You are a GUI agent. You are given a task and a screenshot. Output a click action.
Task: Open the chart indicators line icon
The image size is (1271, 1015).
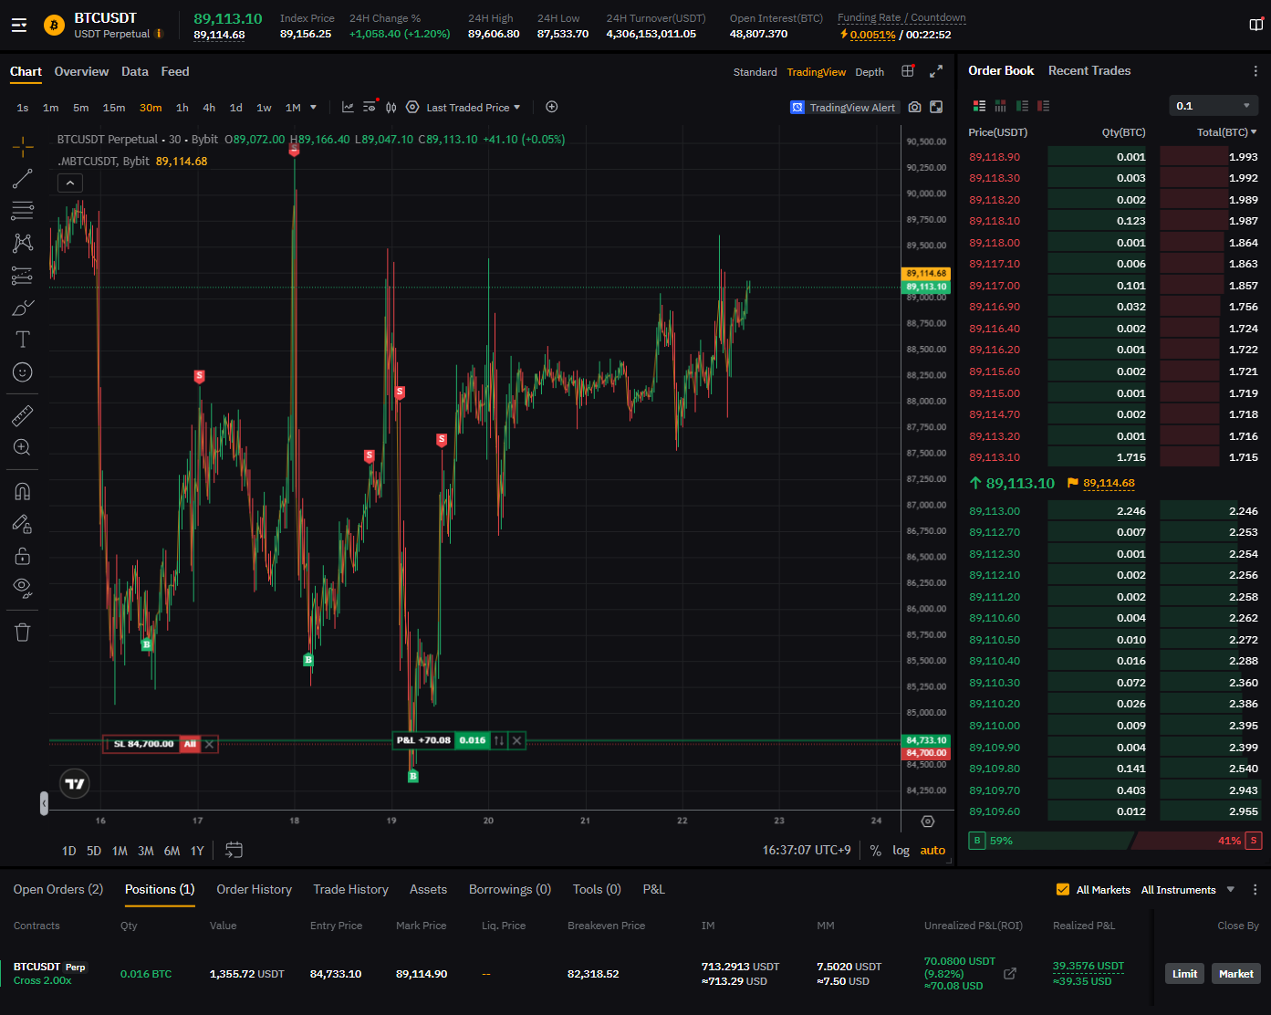click(348, 108)
